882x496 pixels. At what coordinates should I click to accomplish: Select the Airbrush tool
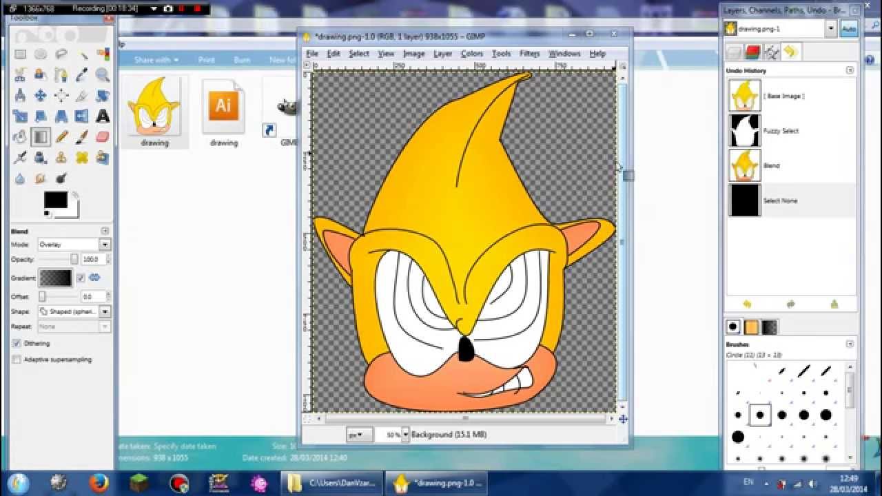point(20,158)
